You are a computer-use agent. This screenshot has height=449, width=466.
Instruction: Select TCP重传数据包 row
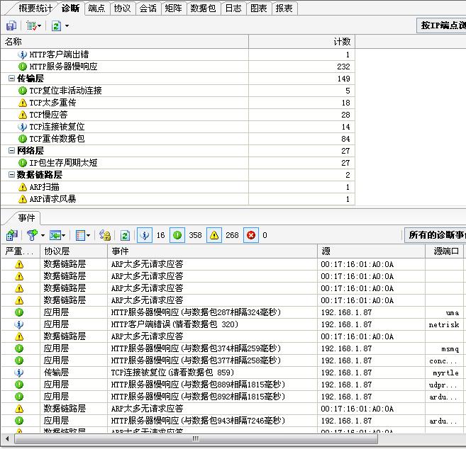tap(177, 139)
